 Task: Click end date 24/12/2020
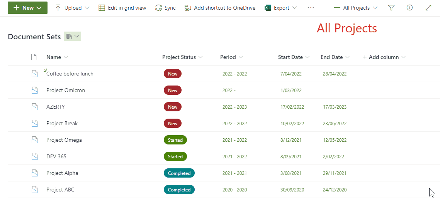(x=335, y=190)
